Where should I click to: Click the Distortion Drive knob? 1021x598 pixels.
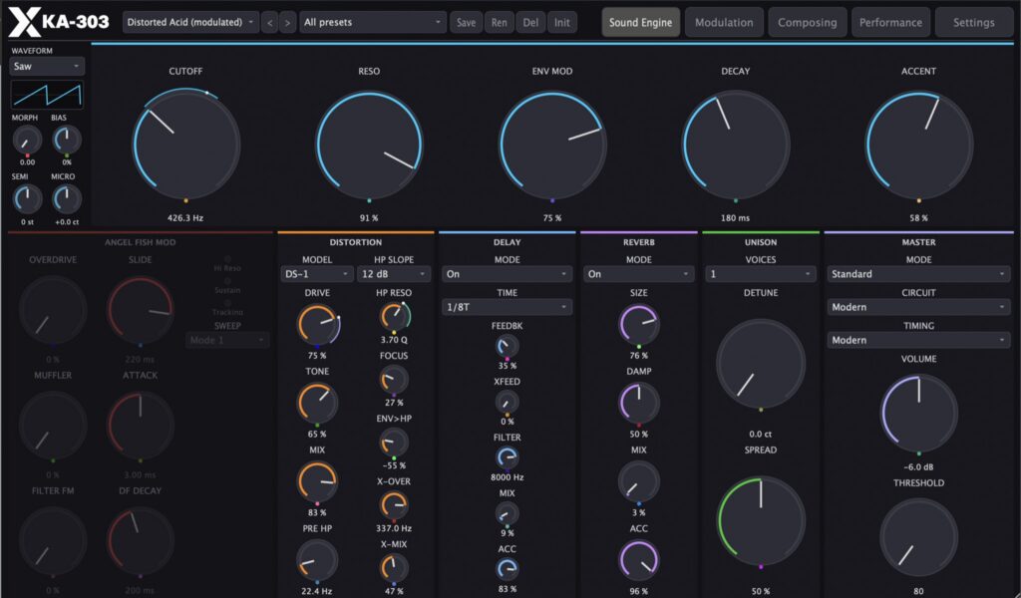(x=318, y=325)
